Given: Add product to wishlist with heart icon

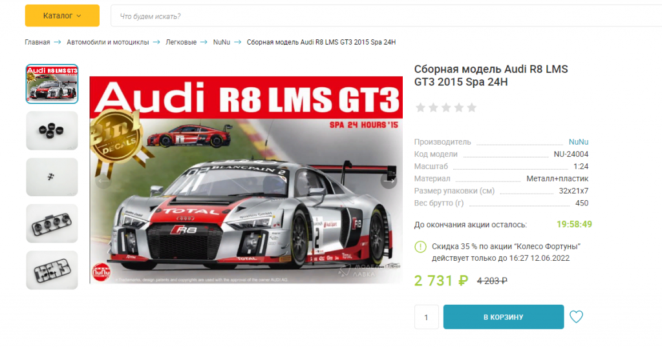Looking at the screenshot, I should pos(576,317).
